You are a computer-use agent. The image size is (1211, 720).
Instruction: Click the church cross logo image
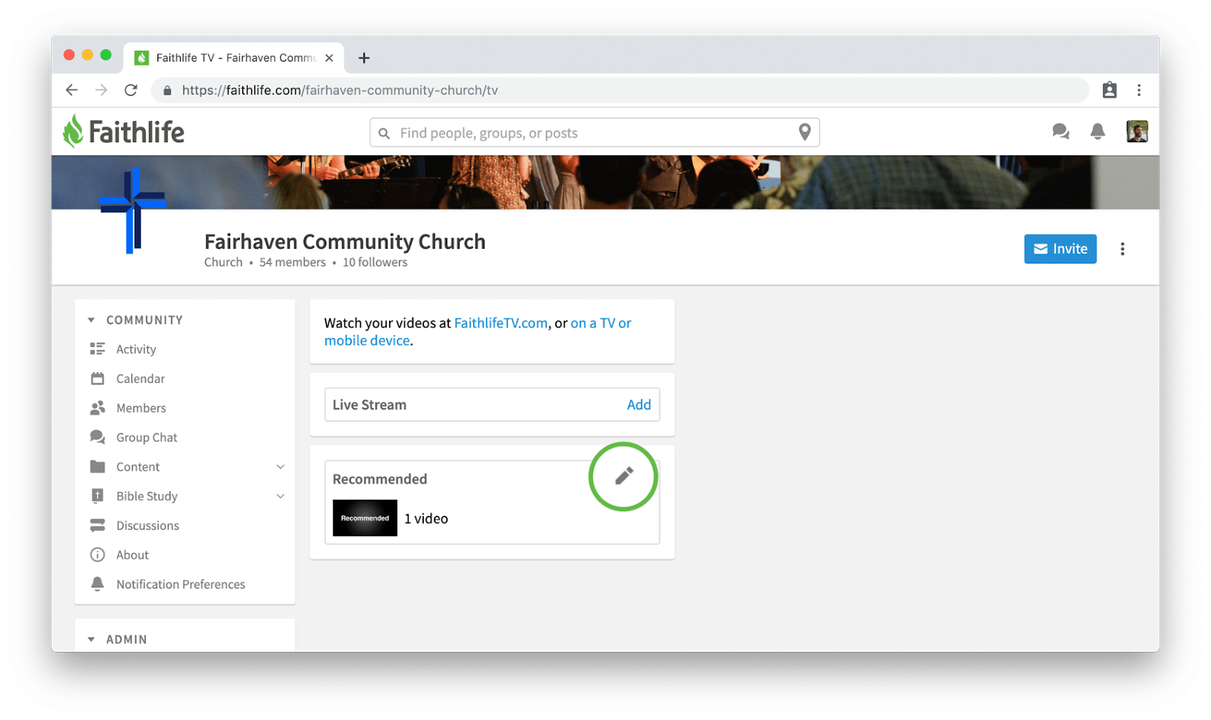click(132, 210)
